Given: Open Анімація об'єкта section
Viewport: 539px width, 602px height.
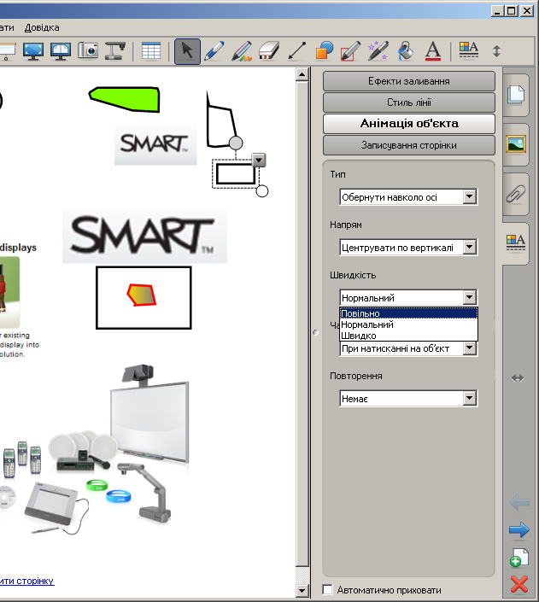Looking at the screenshot, I should pos(409,123).
